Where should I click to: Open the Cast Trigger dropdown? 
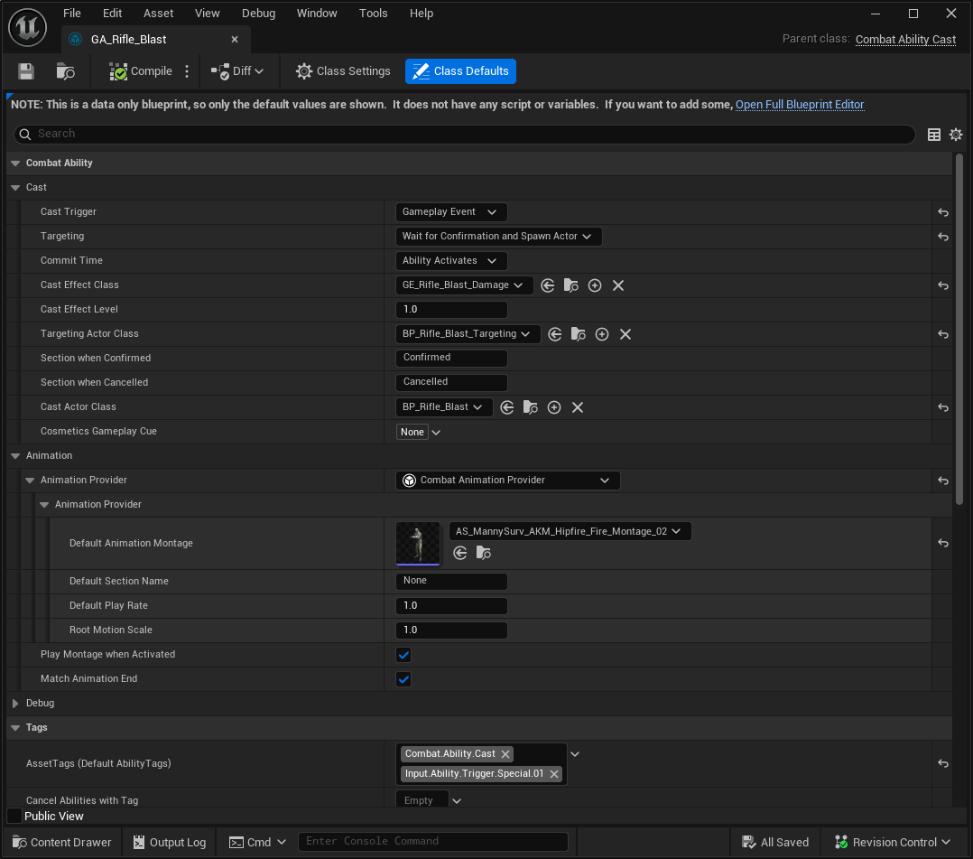(450, 212)
